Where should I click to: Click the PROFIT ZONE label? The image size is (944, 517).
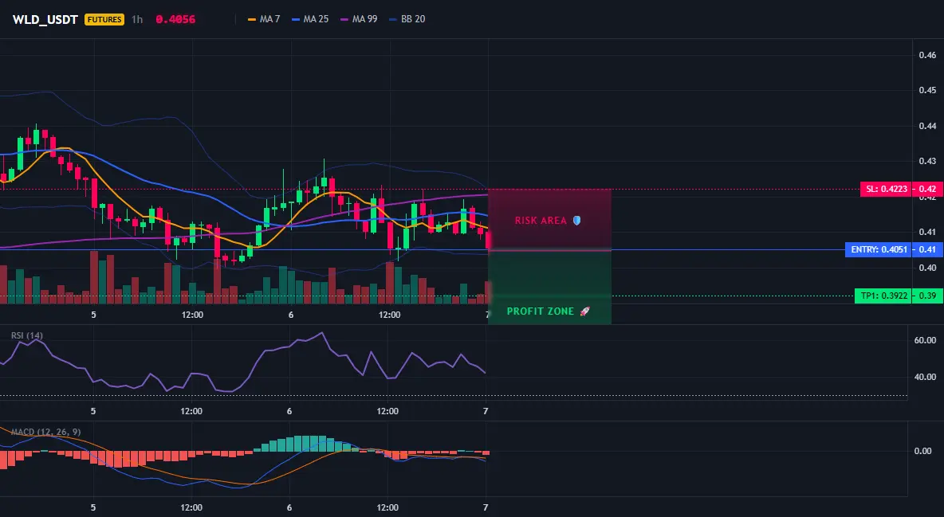pyautogui.click(x=540, y=311)
